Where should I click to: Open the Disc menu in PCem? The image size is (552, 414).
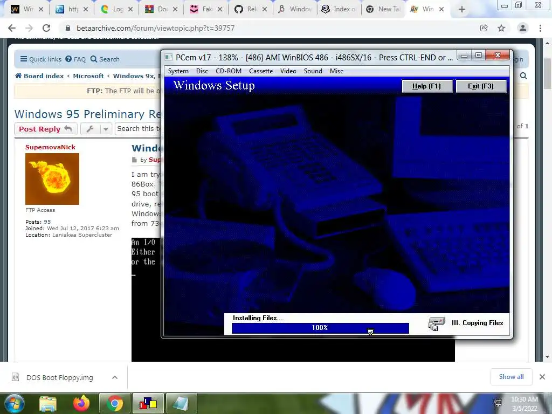pyautogui.click(x=202, y=71)
